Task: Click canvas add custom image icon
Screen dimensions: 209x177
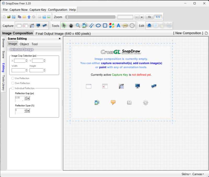Action: pos(97,102)
